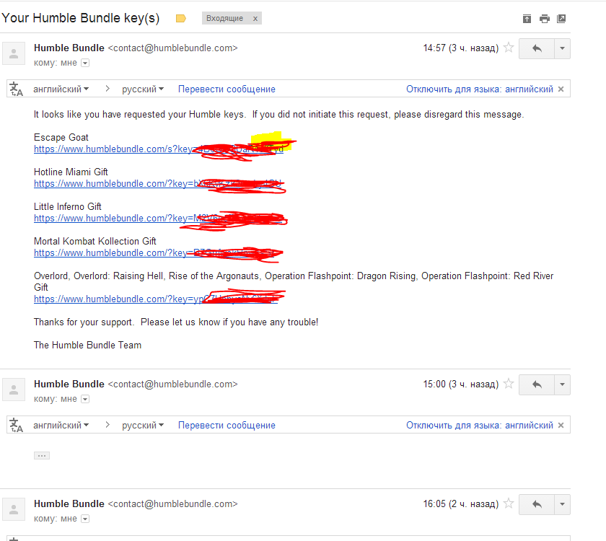Click the translate icon in the 15:00 message
The height and width of the screenshot is (541, 606).
click(x=16, y=425)
